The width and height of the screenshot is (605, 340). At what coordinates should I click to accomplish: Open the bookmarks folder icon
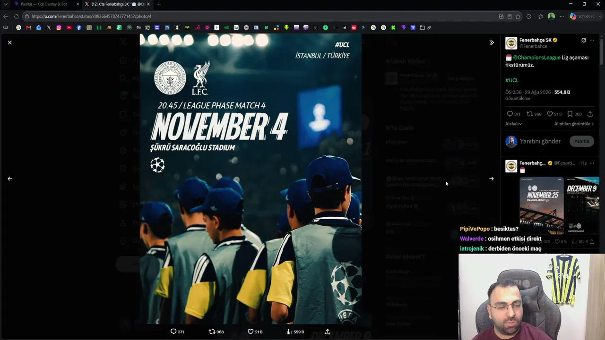point(422,28)
